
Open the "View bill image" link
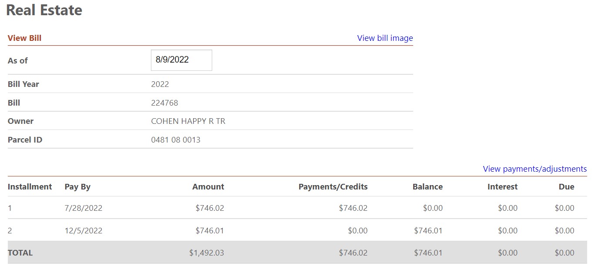pyautogui.click(x=385, y=38)
